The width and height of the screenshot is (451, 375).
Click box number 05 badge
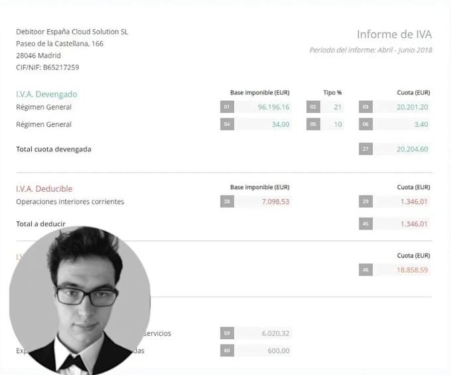pos(313,124)
